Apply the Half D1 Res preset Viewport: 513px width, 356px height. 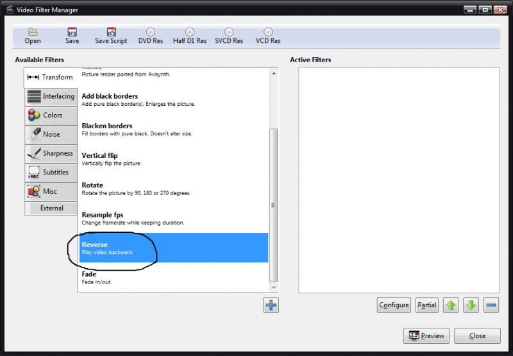(189, 32)
